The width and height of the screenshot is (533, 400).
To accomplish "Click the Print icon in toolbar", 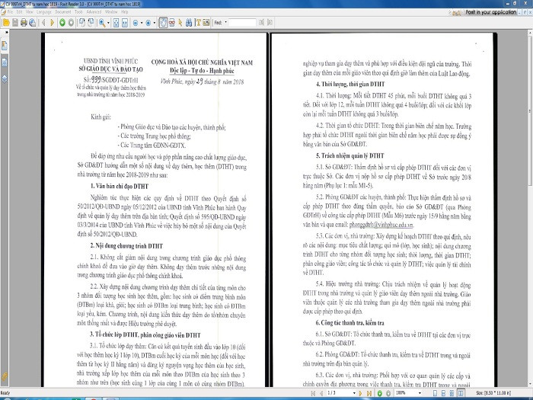I will pos(24,23).
